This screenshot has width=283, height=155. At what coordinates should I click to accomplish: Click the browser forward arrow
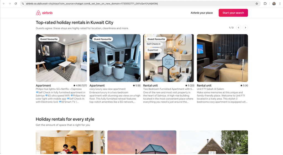[x=10, y=4]
